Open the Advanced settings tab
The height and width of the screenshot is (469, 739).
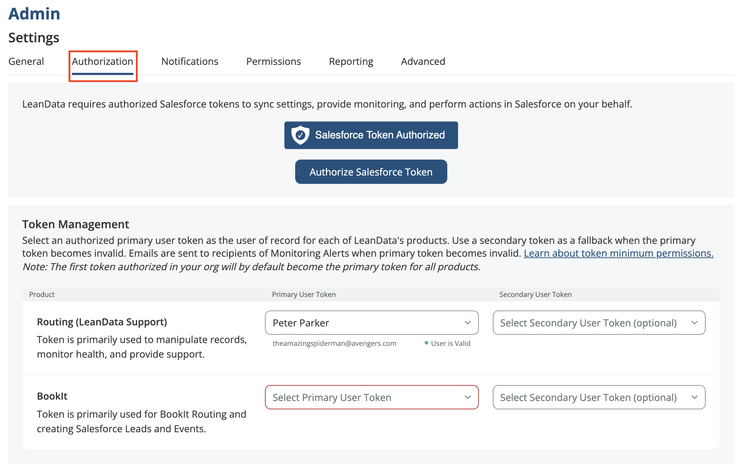pyautogui.click(x=423, y=61)
